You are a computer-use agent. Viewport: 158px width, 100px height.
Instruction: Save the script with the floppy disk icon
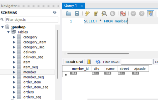pyautogui.click(x=77, y=13)
